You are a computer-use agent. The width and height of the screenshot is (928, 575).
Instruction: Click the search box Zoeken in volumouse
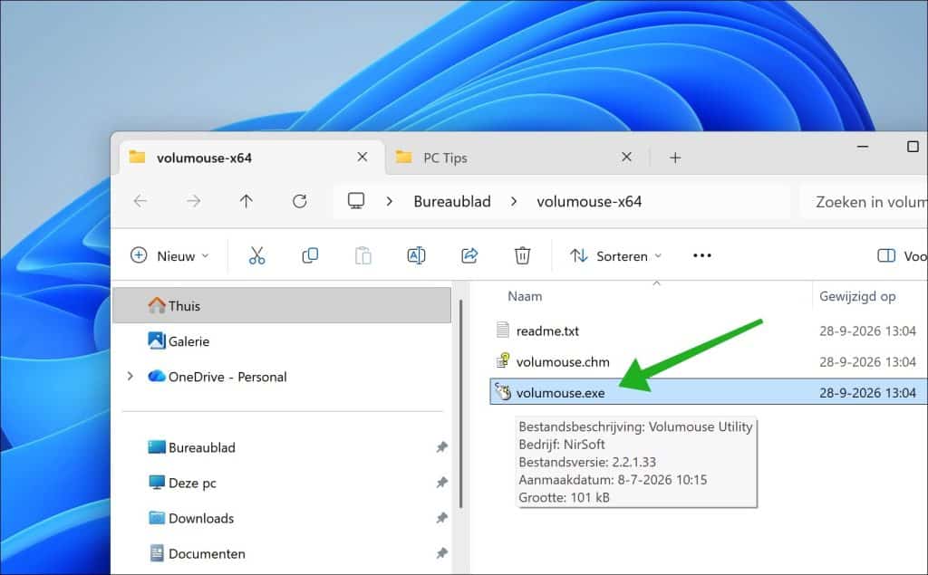pos(864,202)
